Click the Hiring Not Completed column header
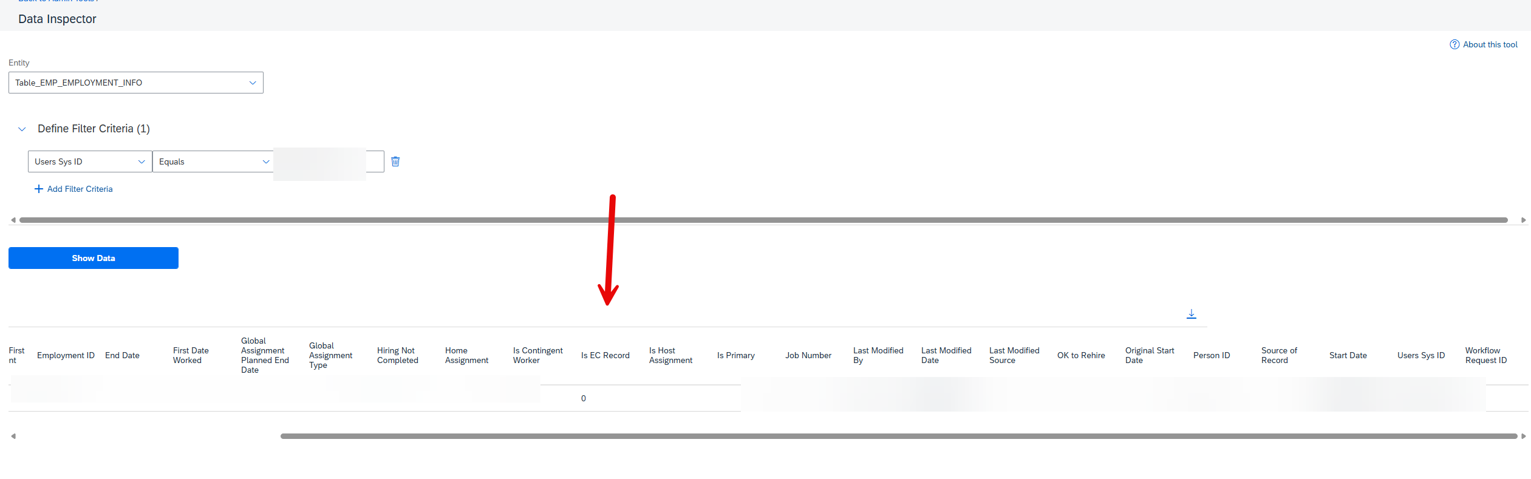The width and height of the screenshot is (1531, 479). (397, 355)
